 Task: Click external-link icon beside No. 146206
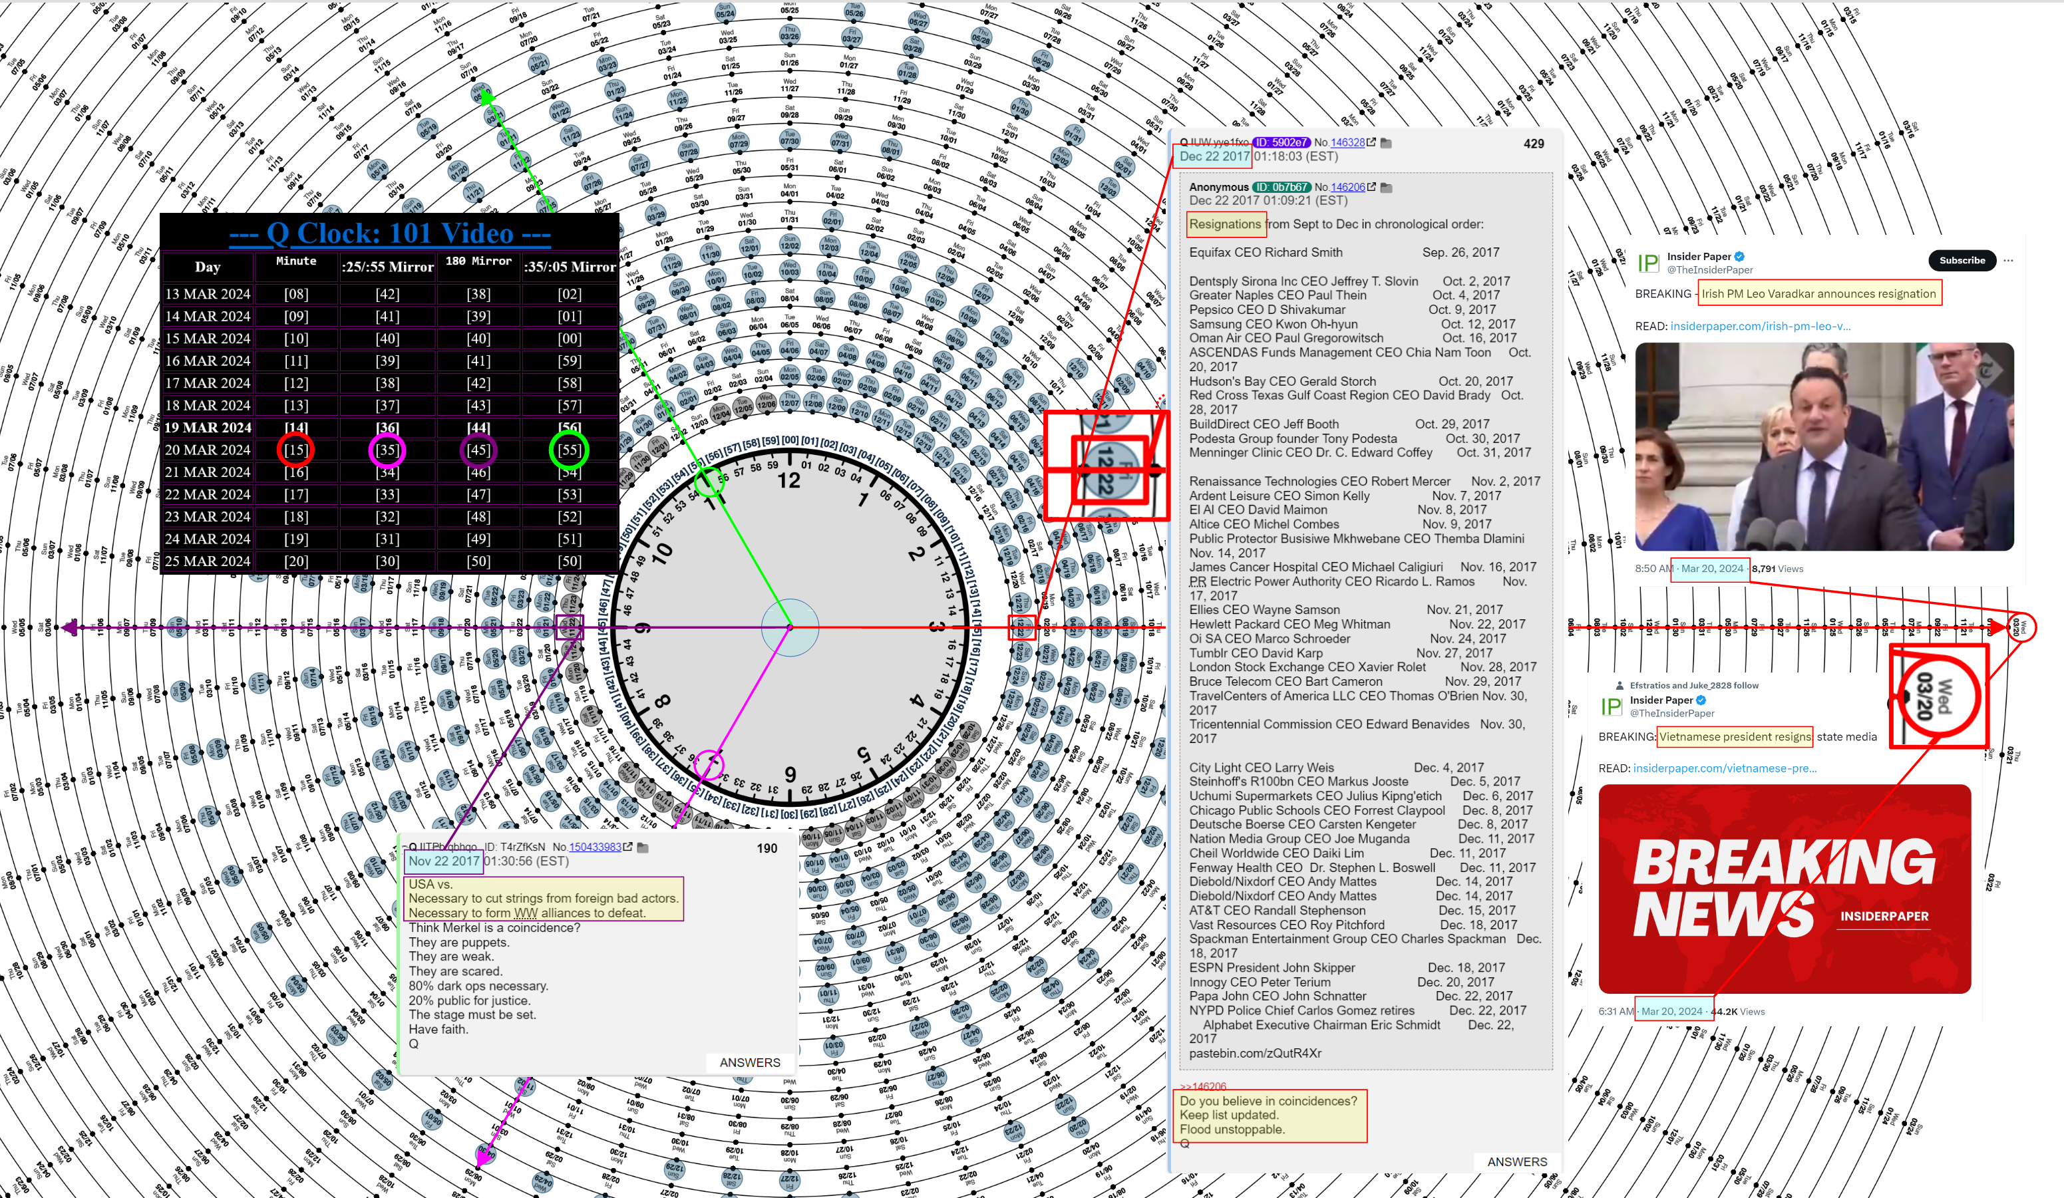click(1371, 188)
